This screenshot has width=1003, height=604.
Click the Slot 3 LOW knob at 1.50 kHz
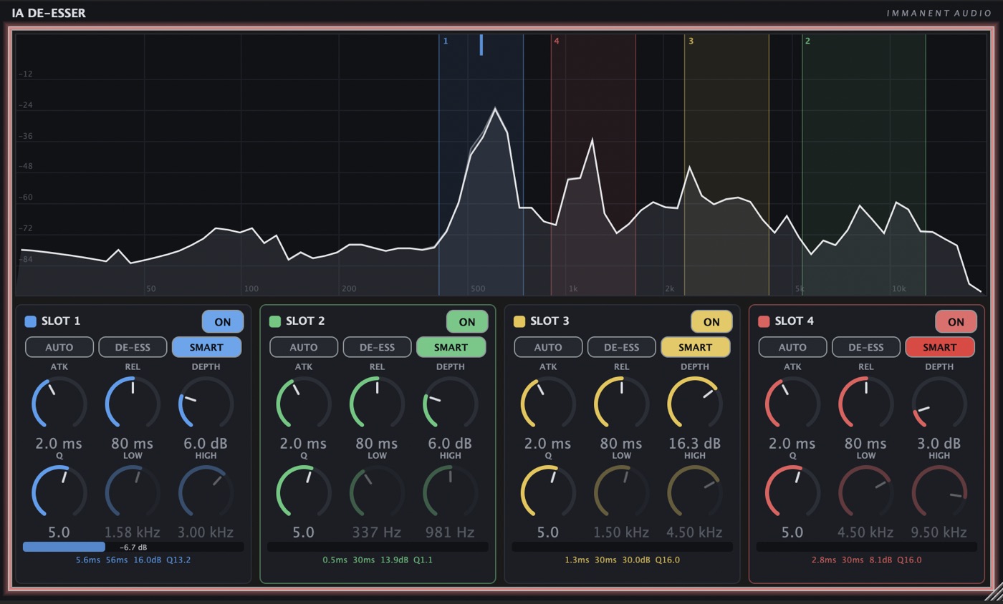point(621,492)
